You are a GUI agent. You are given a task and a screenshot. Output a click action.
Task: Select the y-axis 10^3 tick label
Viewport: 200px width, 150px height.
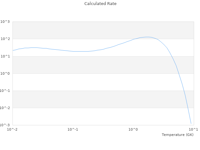(x=5, y=22)
